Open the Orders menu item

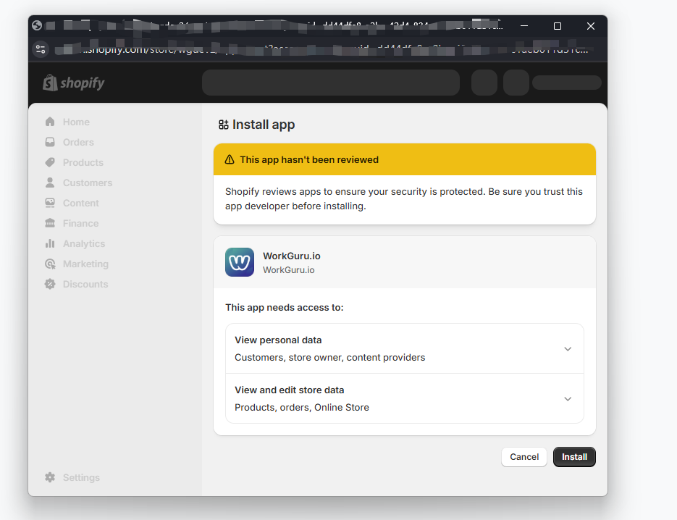click(78, 142)
